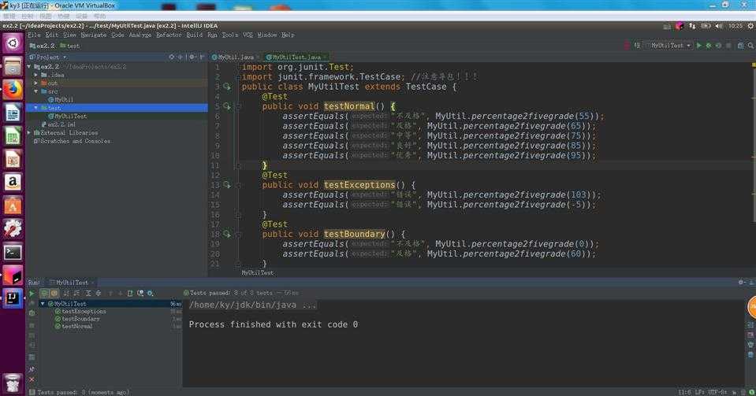Viewport: 756px width, 396px height.
Task: Select Scratches and Consoles in project tree
Action: click(73, 141)
